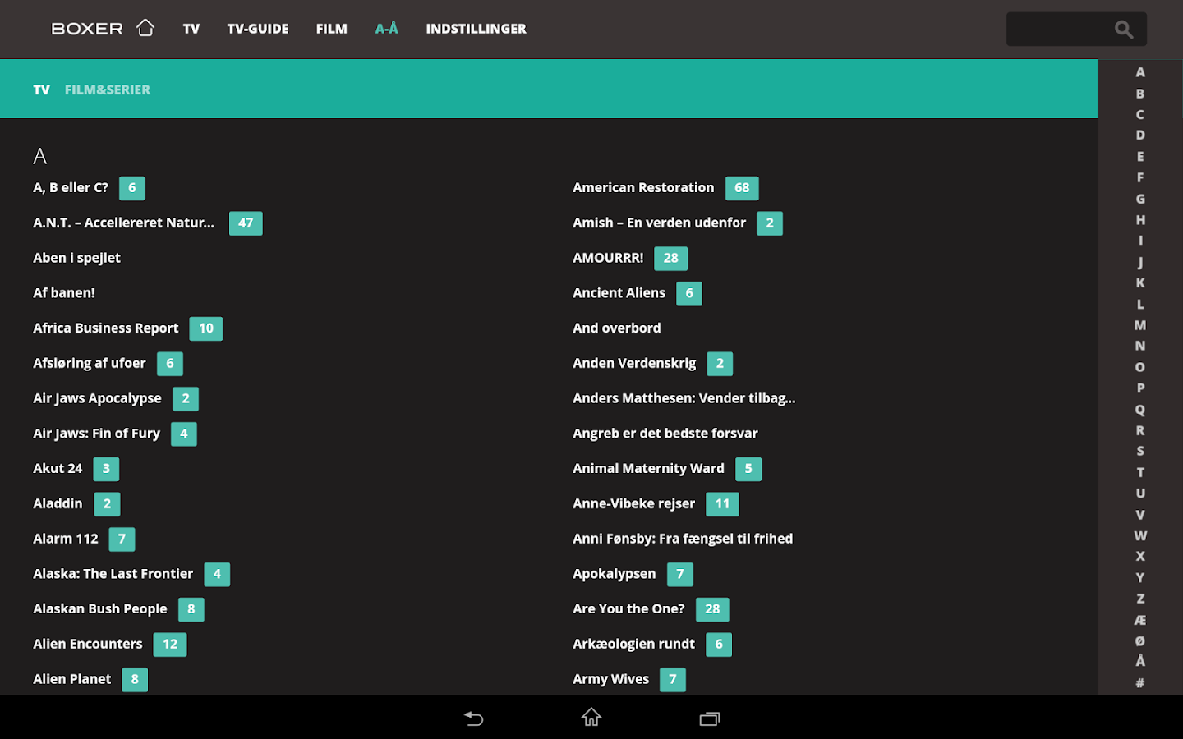This screenshot has height=739, width=1183.
Task: Open the TV-GUIDE menu
Action: tap(258, 29)
